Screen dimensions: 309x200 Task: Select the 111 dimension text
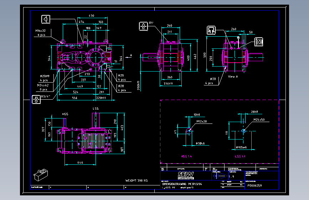point(227,133)
